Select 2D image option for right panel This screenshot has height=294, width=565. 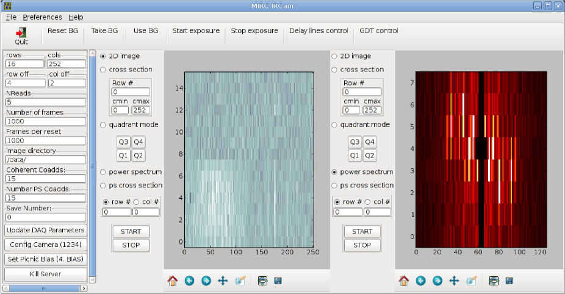334,56
